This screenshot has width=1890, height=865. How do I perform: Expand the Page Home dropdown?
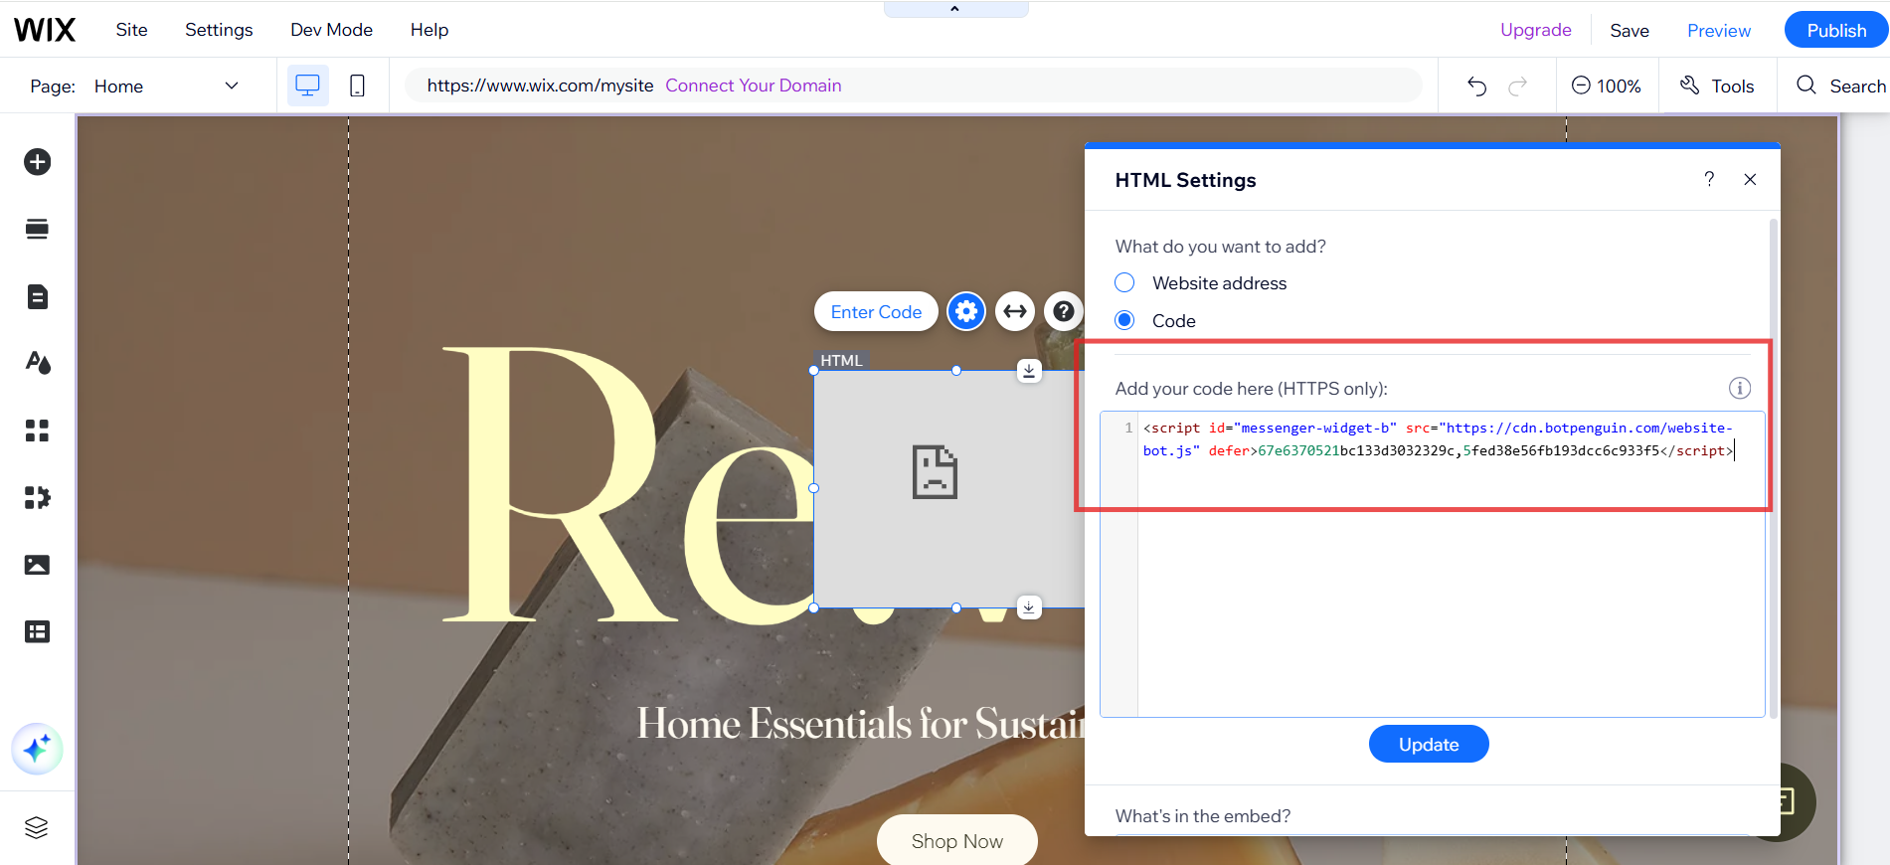coord(232,86)
